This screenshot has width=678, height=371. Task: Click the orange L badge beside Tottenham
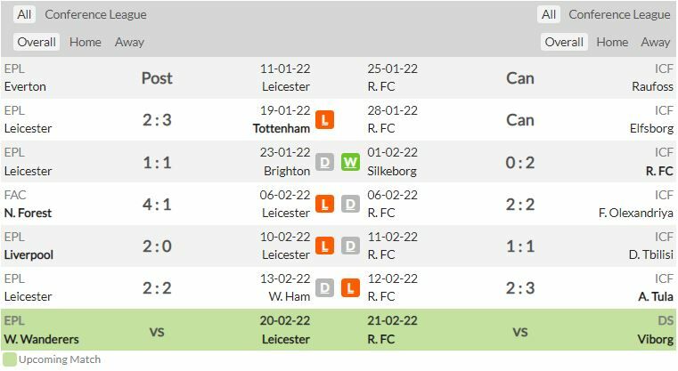[324, 119]
